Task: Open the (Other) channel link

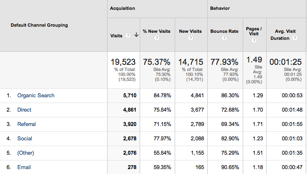Action: [26, 153]
